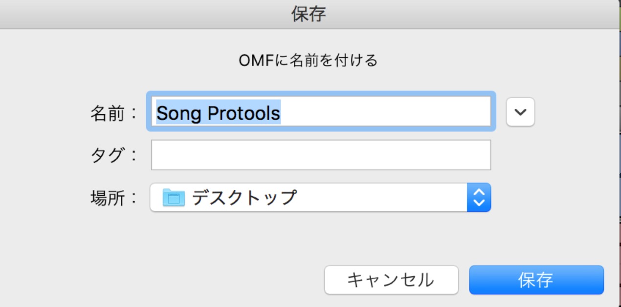Expand the save dialog using the chevron button

520,112
